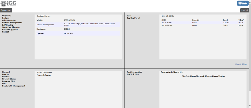
Task: Open Remote Management settings
Action: tap(12, 23)
